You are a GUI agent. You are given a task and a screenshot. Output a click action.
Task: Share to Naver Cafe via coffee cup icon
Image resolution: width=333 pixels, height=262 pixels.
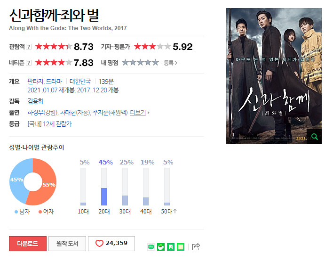click(161, 247)
